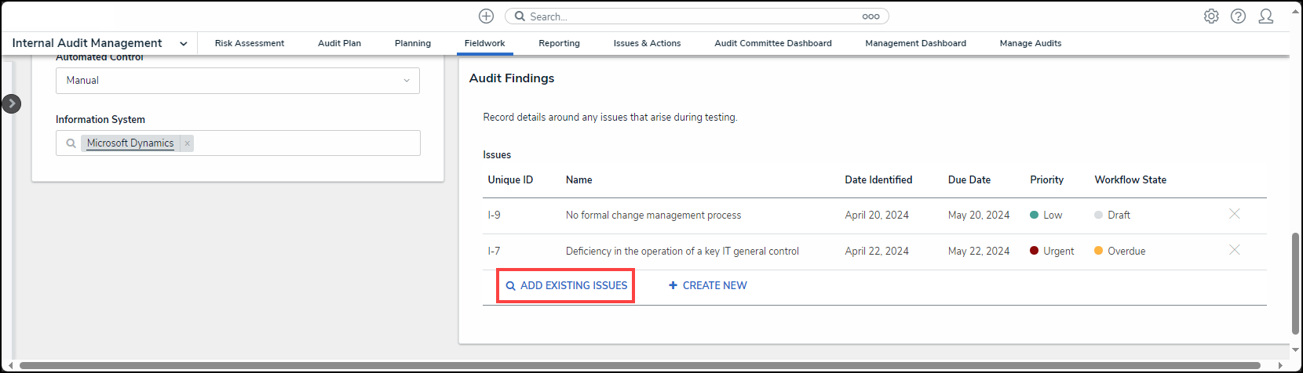This screenshot has width=1303, height=373.
Task: Click Add Existing Issues button
Action: [566, 286]
